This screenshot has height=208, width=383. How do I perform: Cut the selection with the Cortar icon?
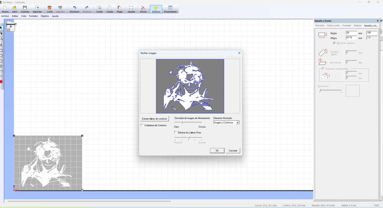(x=100, y=9)
